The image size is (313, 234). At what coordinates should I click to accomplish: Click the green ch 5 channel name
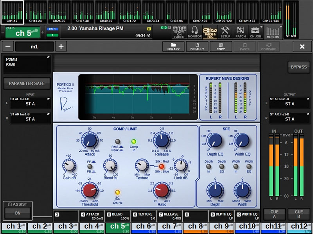23,32
